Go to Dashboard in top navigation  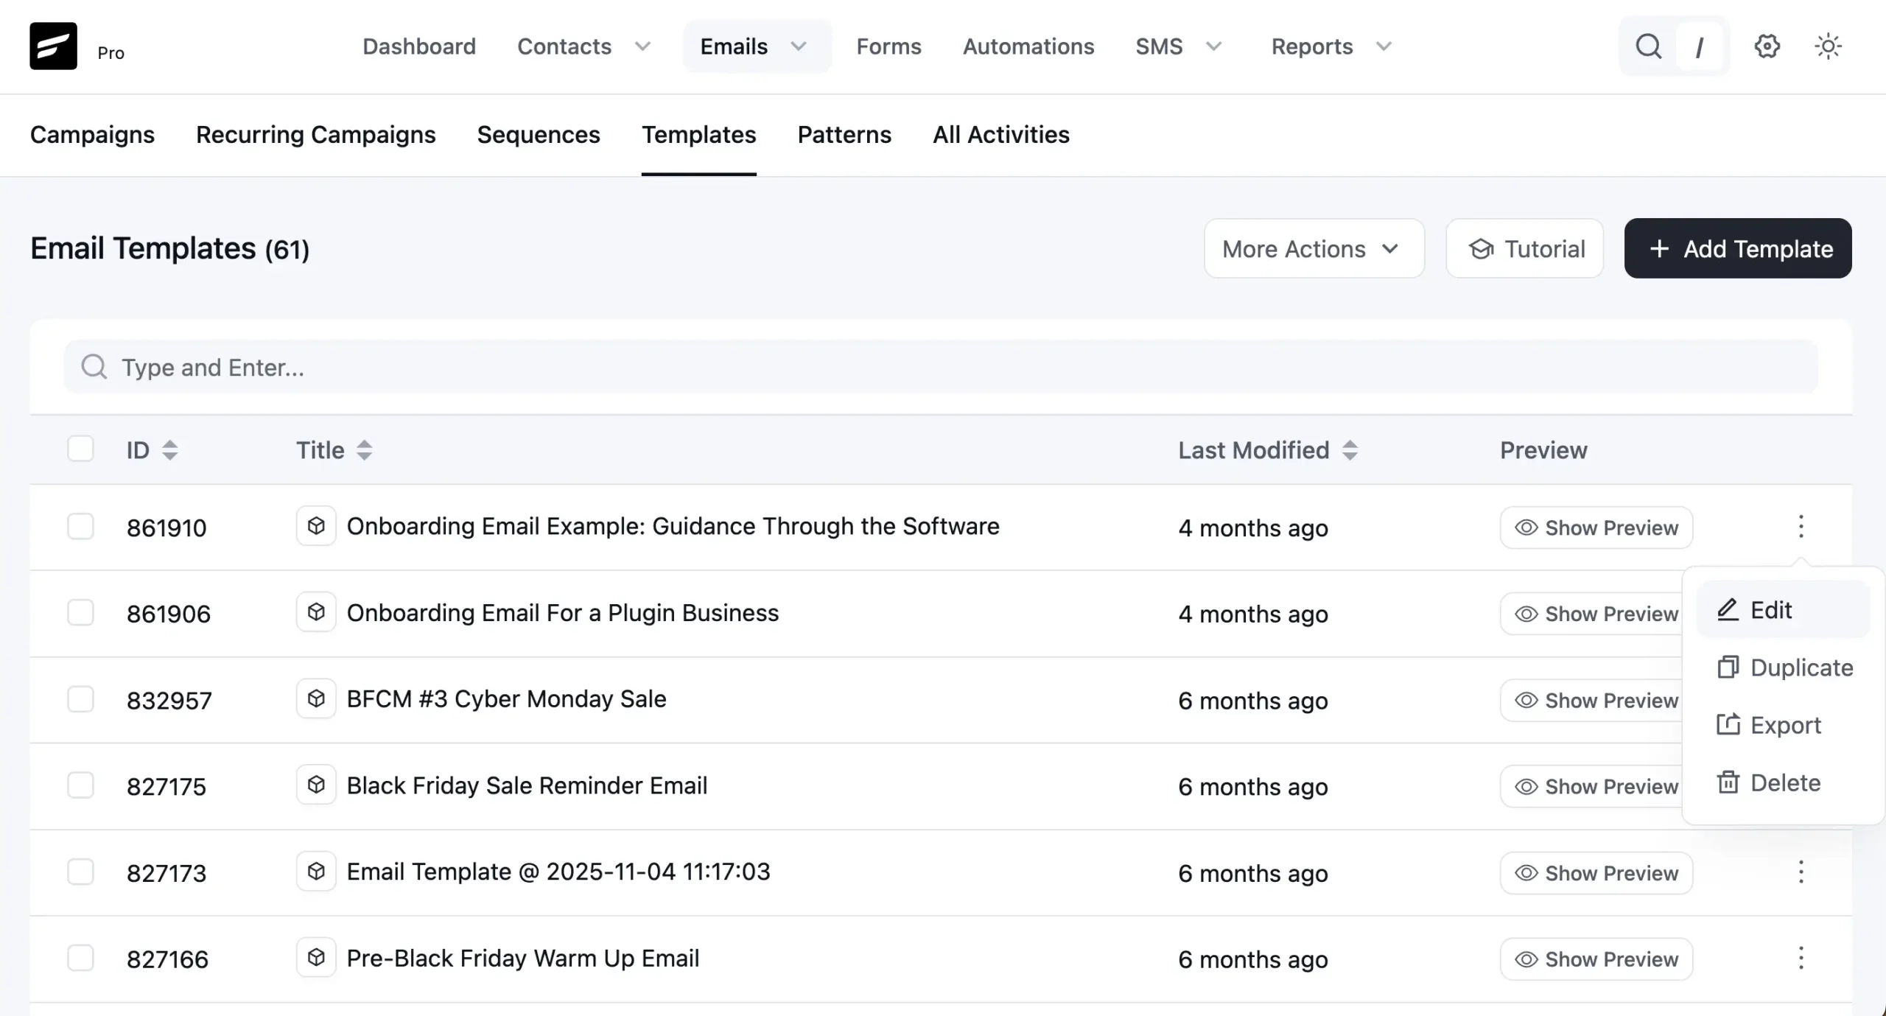[419, 46]
